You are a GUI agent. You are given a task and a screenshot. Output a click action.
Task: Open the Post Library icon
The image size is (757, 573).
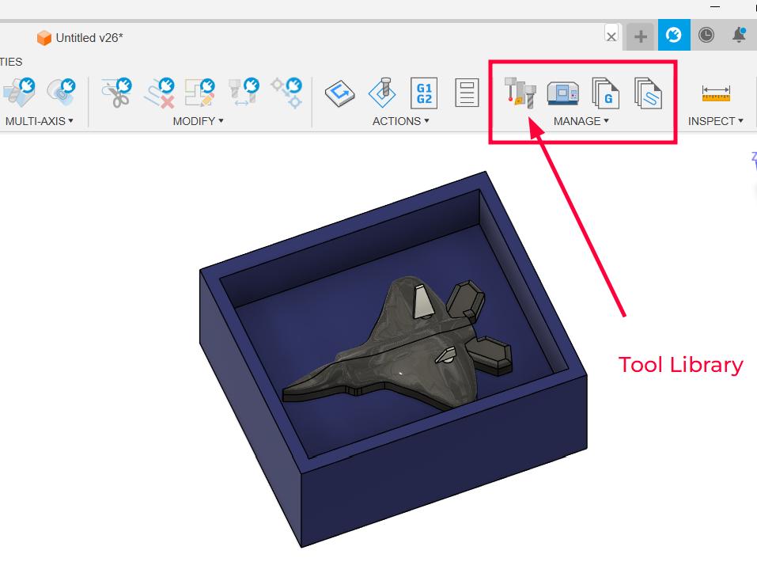[x=605, y=93]
